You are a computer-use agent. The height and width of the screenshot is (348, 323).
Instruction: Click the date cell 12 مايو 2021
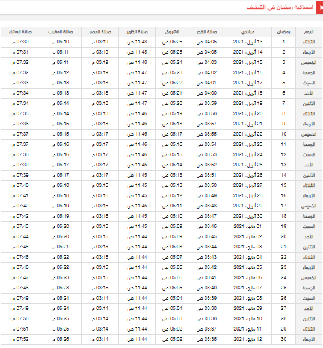point(248,339)
